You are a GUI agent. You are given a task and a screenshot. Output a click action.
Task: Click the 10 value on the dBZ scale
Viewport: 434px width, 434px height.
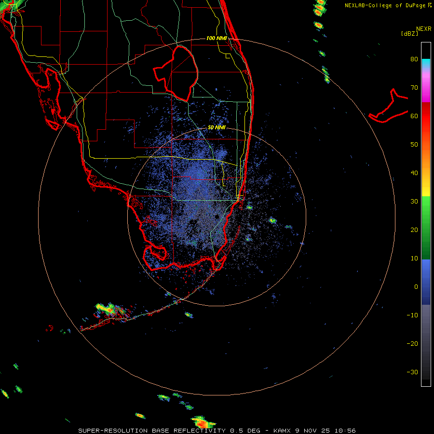[414, 258]
